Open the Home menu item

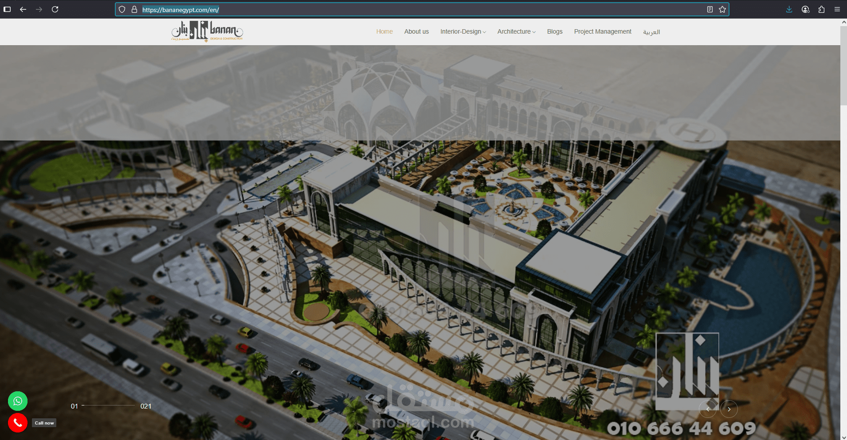[384, 31]
